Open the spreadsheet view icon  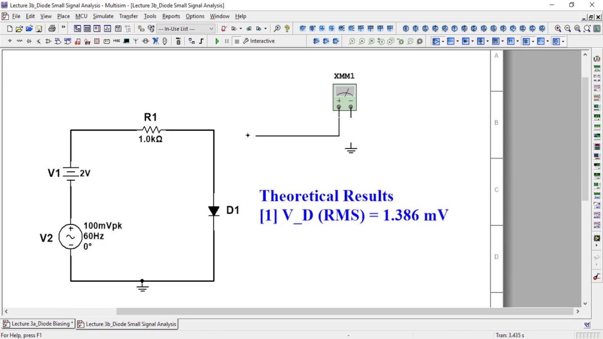click(x=87, y=29)
